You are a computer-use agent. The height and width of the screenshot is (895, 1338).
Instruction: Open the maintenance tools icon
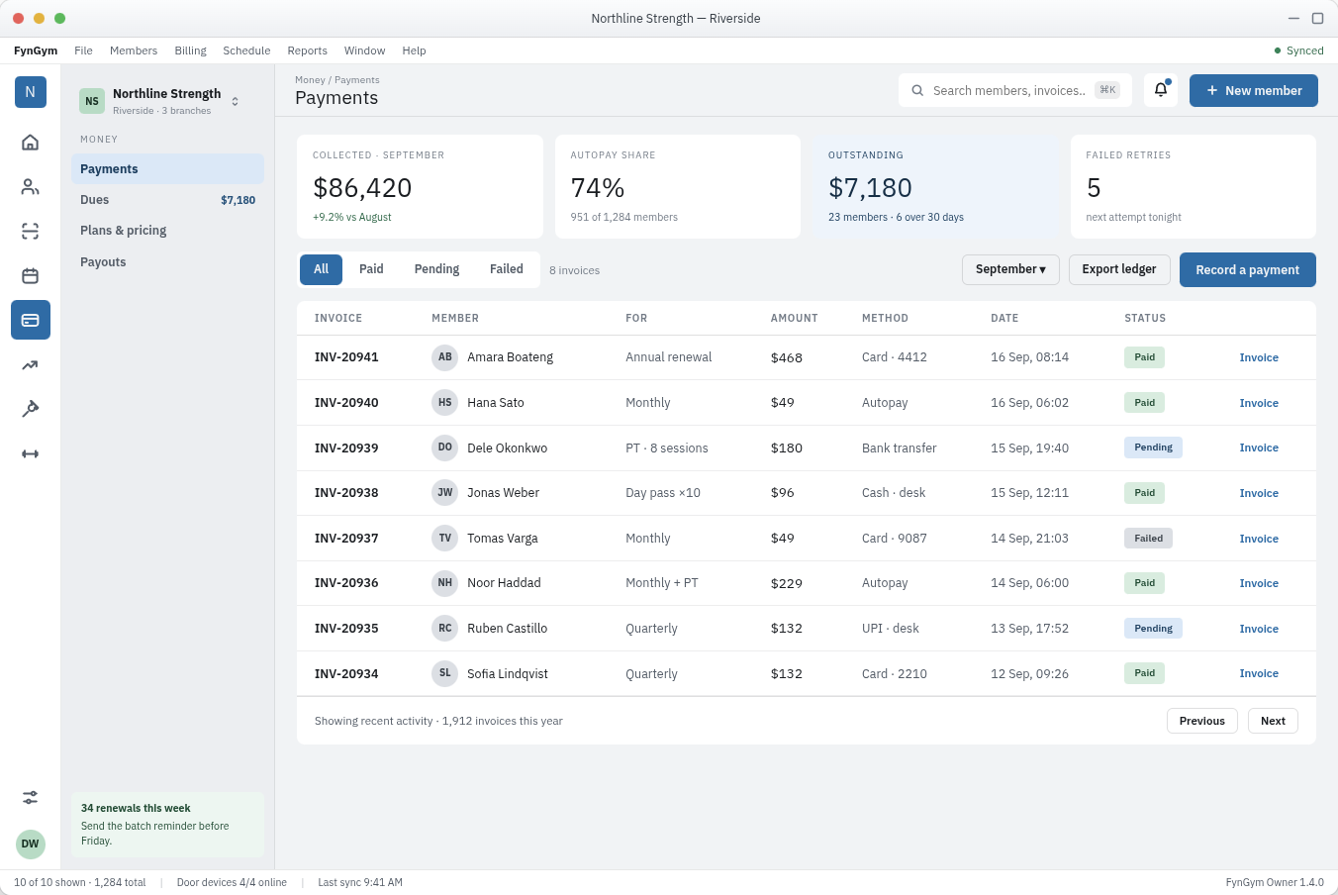coord(31,409)
